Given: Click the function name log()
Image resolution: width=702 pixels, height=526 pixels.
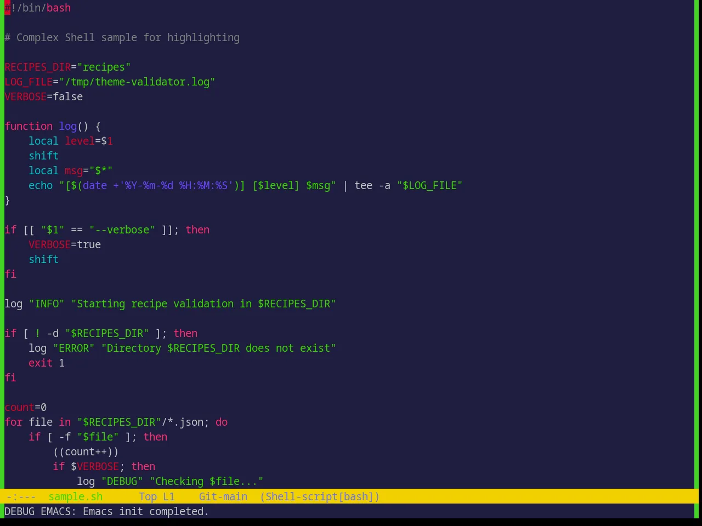Looking at the screenshot, I should [x=73, y=126].
